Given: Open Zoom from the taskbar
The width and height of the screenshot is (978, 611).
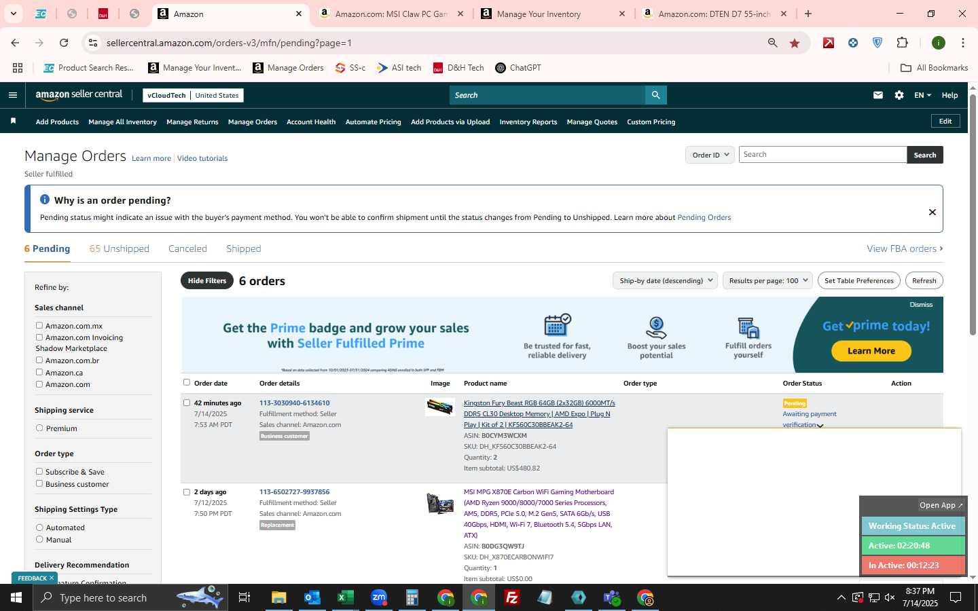Looking at the screenshot, I should pyautogui.click(x=379, y=597).
